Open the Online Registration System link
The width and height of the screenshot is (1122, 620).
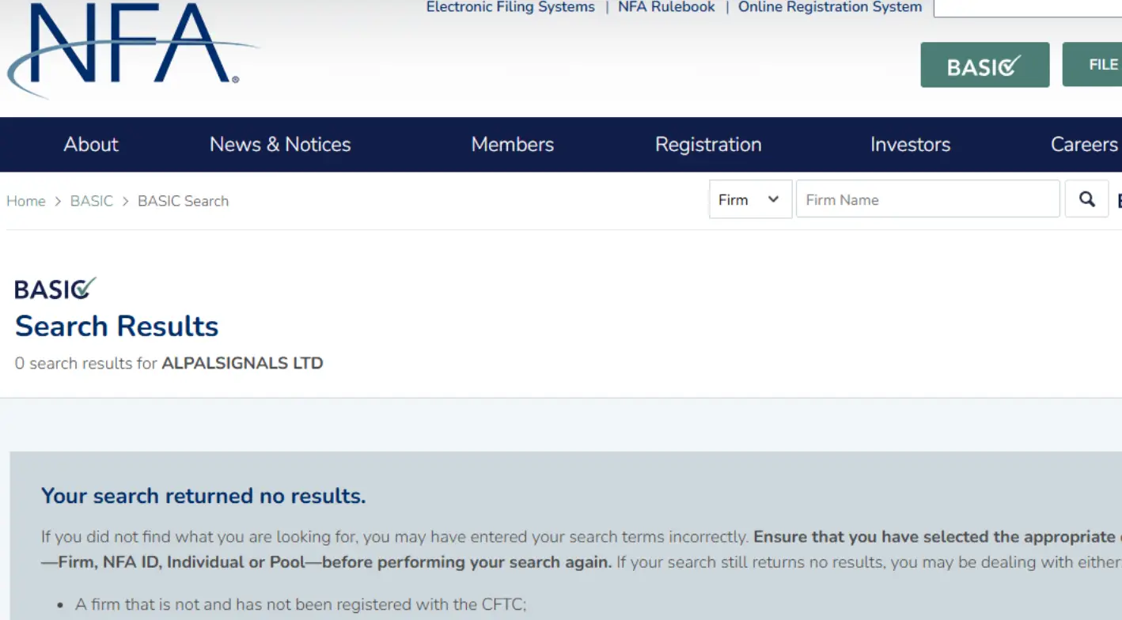point(829,7)
